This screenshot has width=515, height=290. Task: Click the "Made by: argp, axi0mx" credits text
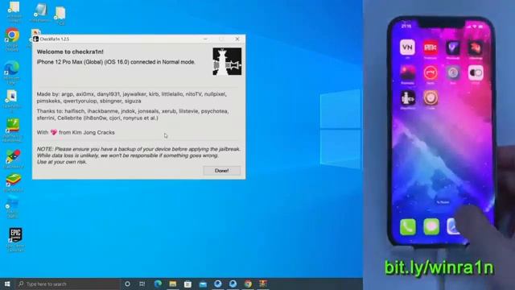131,97
